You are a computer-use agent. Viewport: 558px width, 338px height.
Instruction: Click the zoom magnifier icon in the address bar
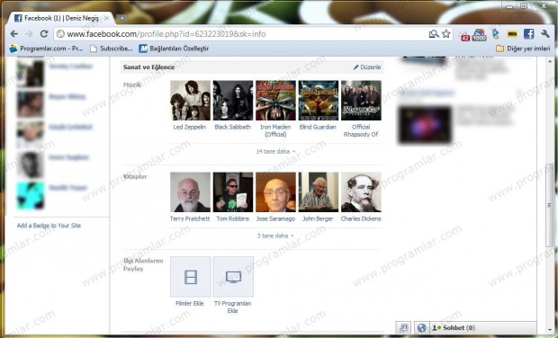[434, 34]
